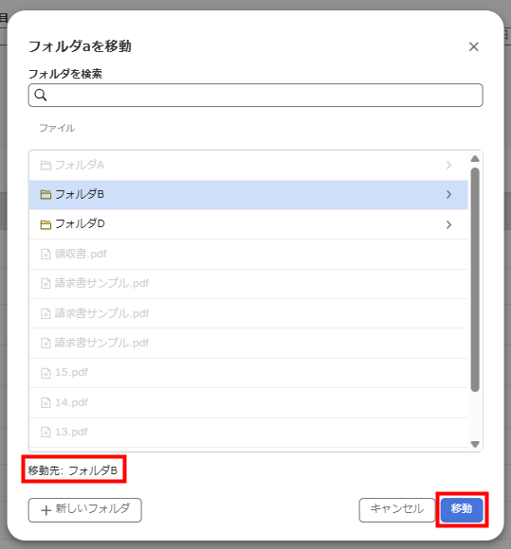Select the フォルダB row

tap(248, 195)
